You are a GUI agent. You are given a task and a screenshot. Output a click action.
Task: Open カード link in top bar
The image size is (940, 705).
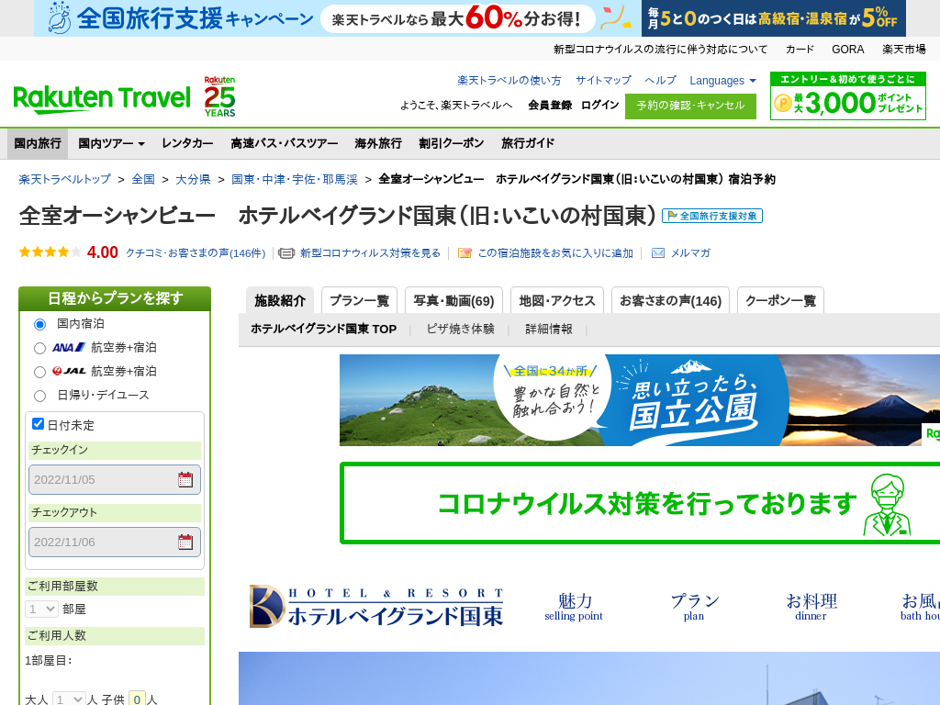click(800, 50)
